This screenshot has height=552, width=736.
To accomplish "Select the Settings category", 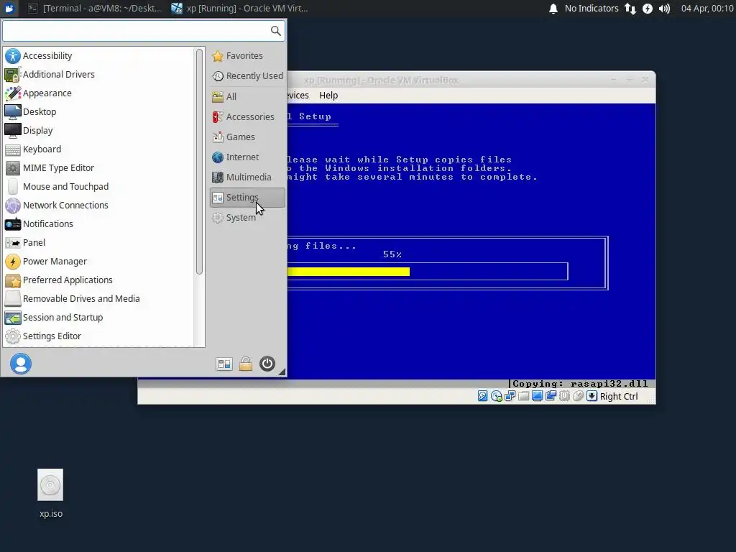I will (247, 198).
